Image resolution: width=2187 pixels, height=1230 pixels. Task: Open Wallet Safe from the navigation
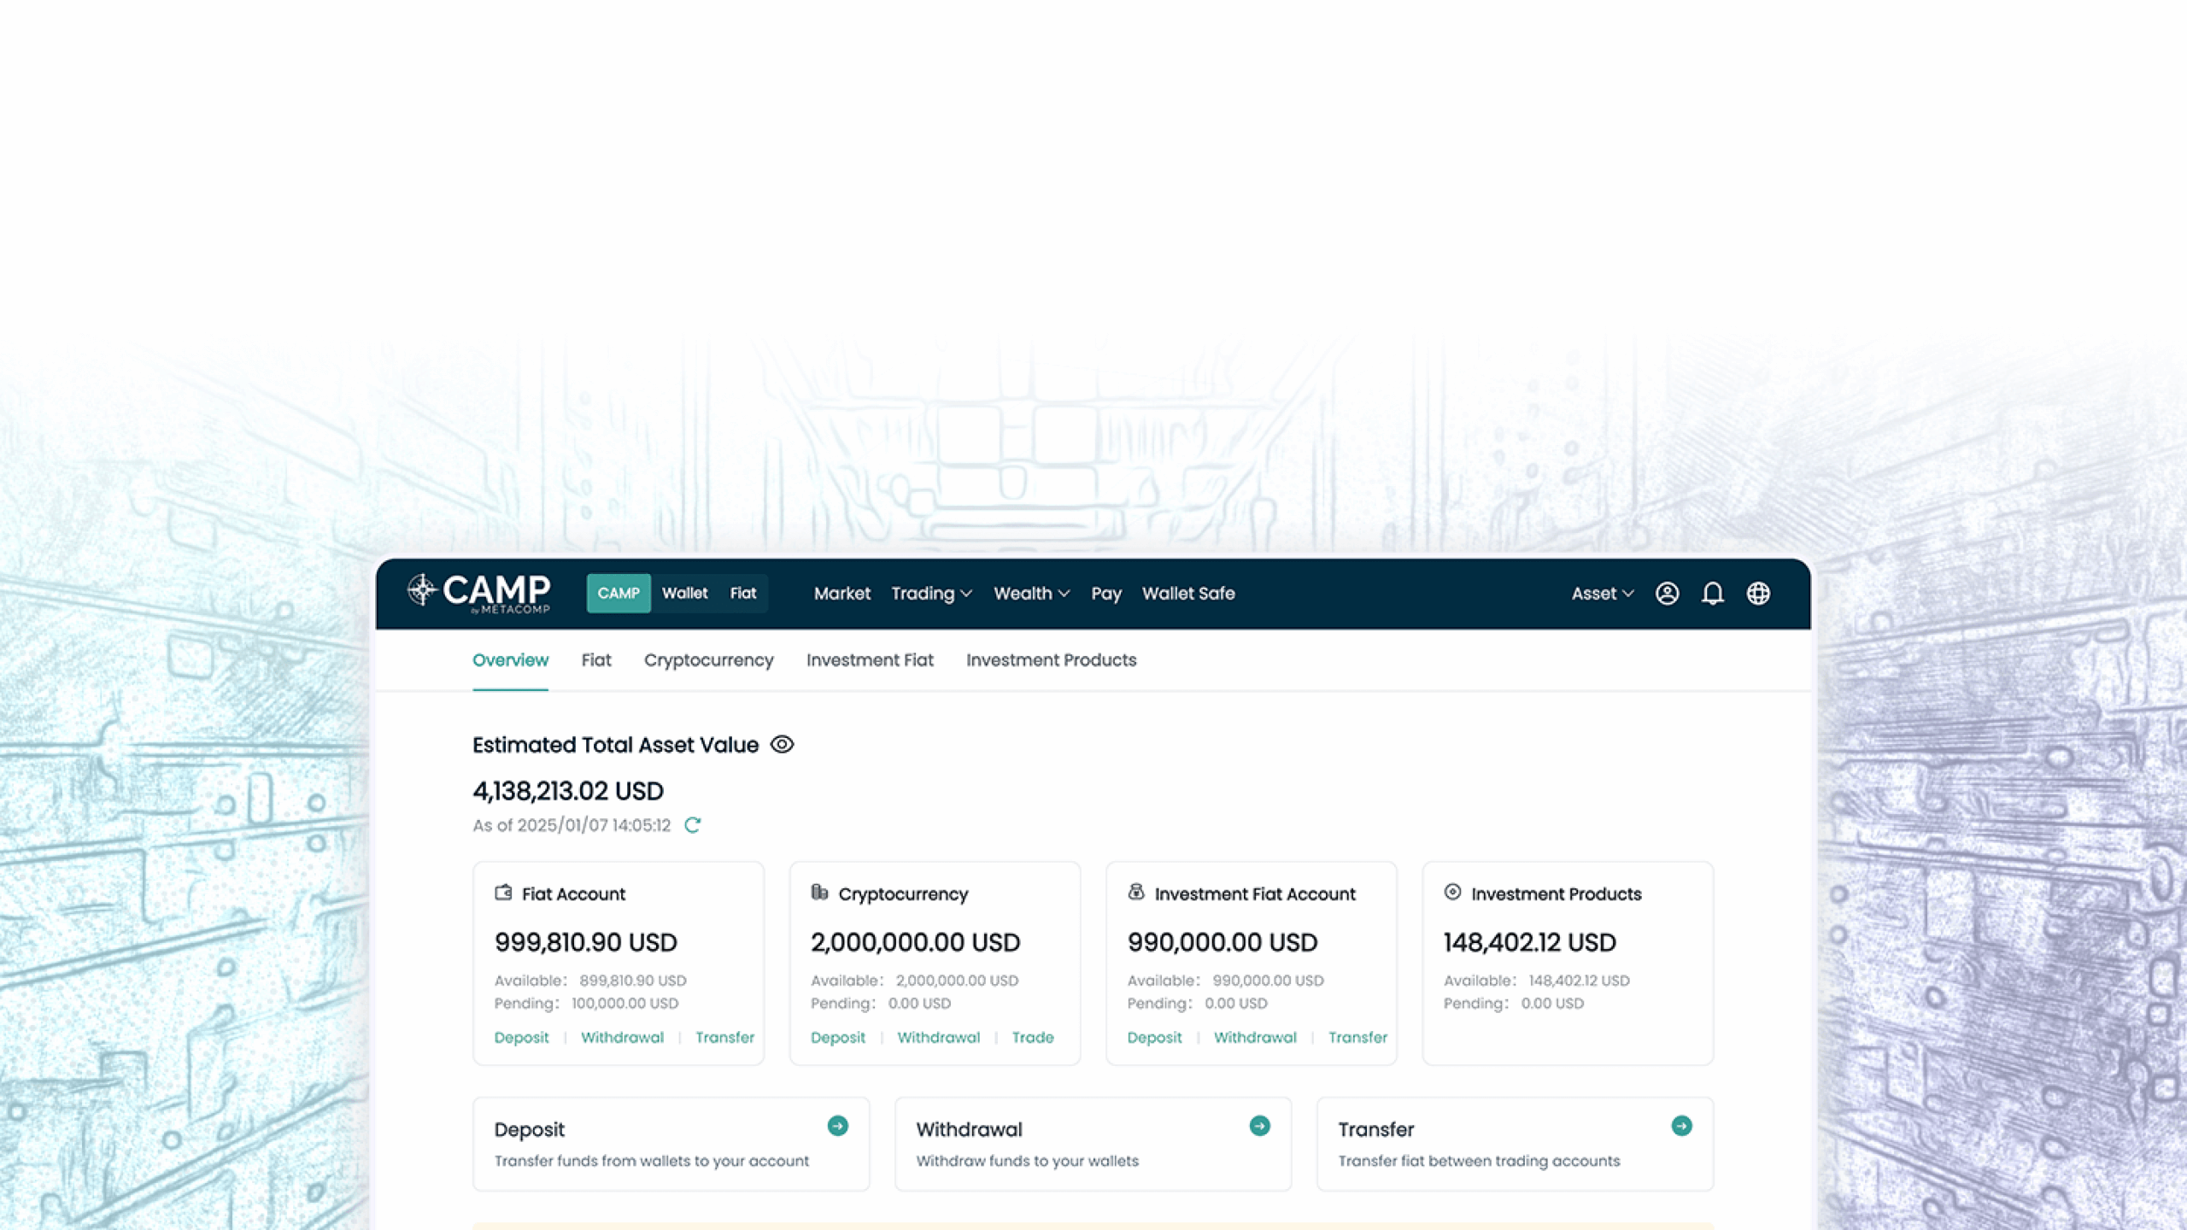[x=1188, y=594]
